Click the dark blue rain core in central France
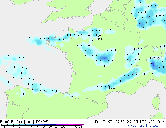Viewport: 166px width, 128px height. [x=104, y=58]
